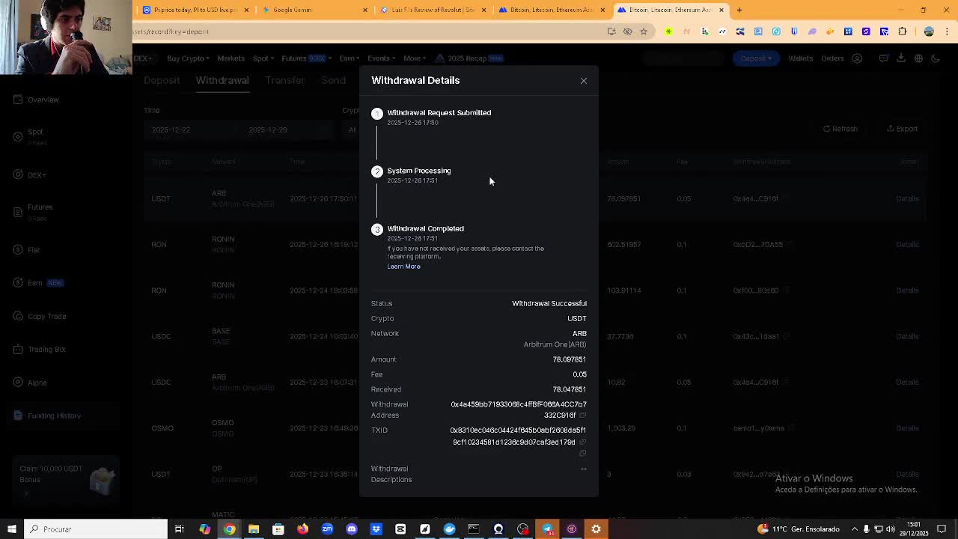Open Markets in the top navigation
Screen dimensions: 958x539
click(x=231, y=58)
